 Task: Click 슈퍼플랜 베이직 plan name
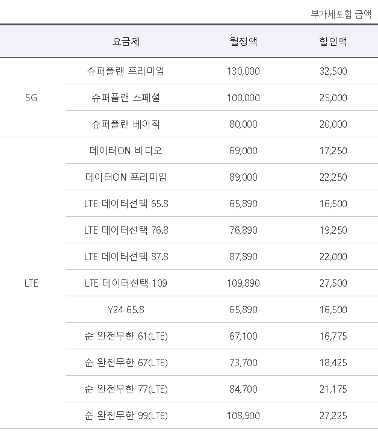pyautogui.click(x=126, y=124)
